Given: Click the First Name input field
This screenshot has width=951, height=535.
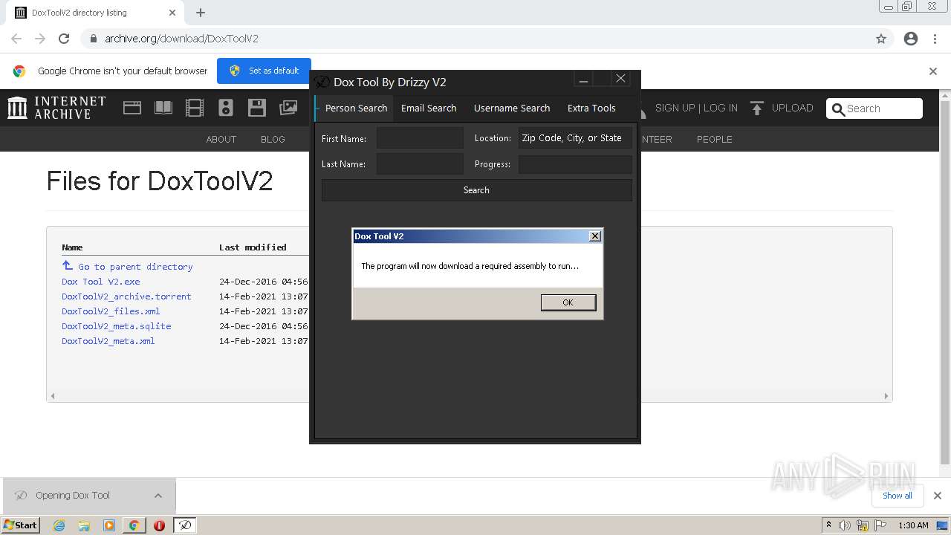Looking at the screenshot, I should pyautogui.click(x=420, y=138).
